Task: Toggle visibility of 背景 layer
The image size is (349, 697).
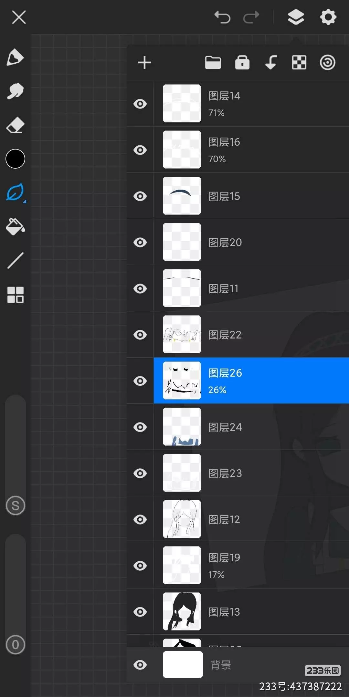Action: point(140,665)
